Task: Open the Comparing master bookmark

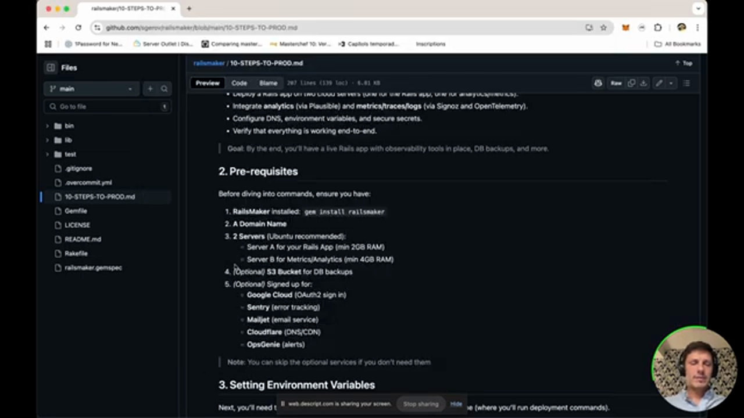Action: tap(231, 44)
